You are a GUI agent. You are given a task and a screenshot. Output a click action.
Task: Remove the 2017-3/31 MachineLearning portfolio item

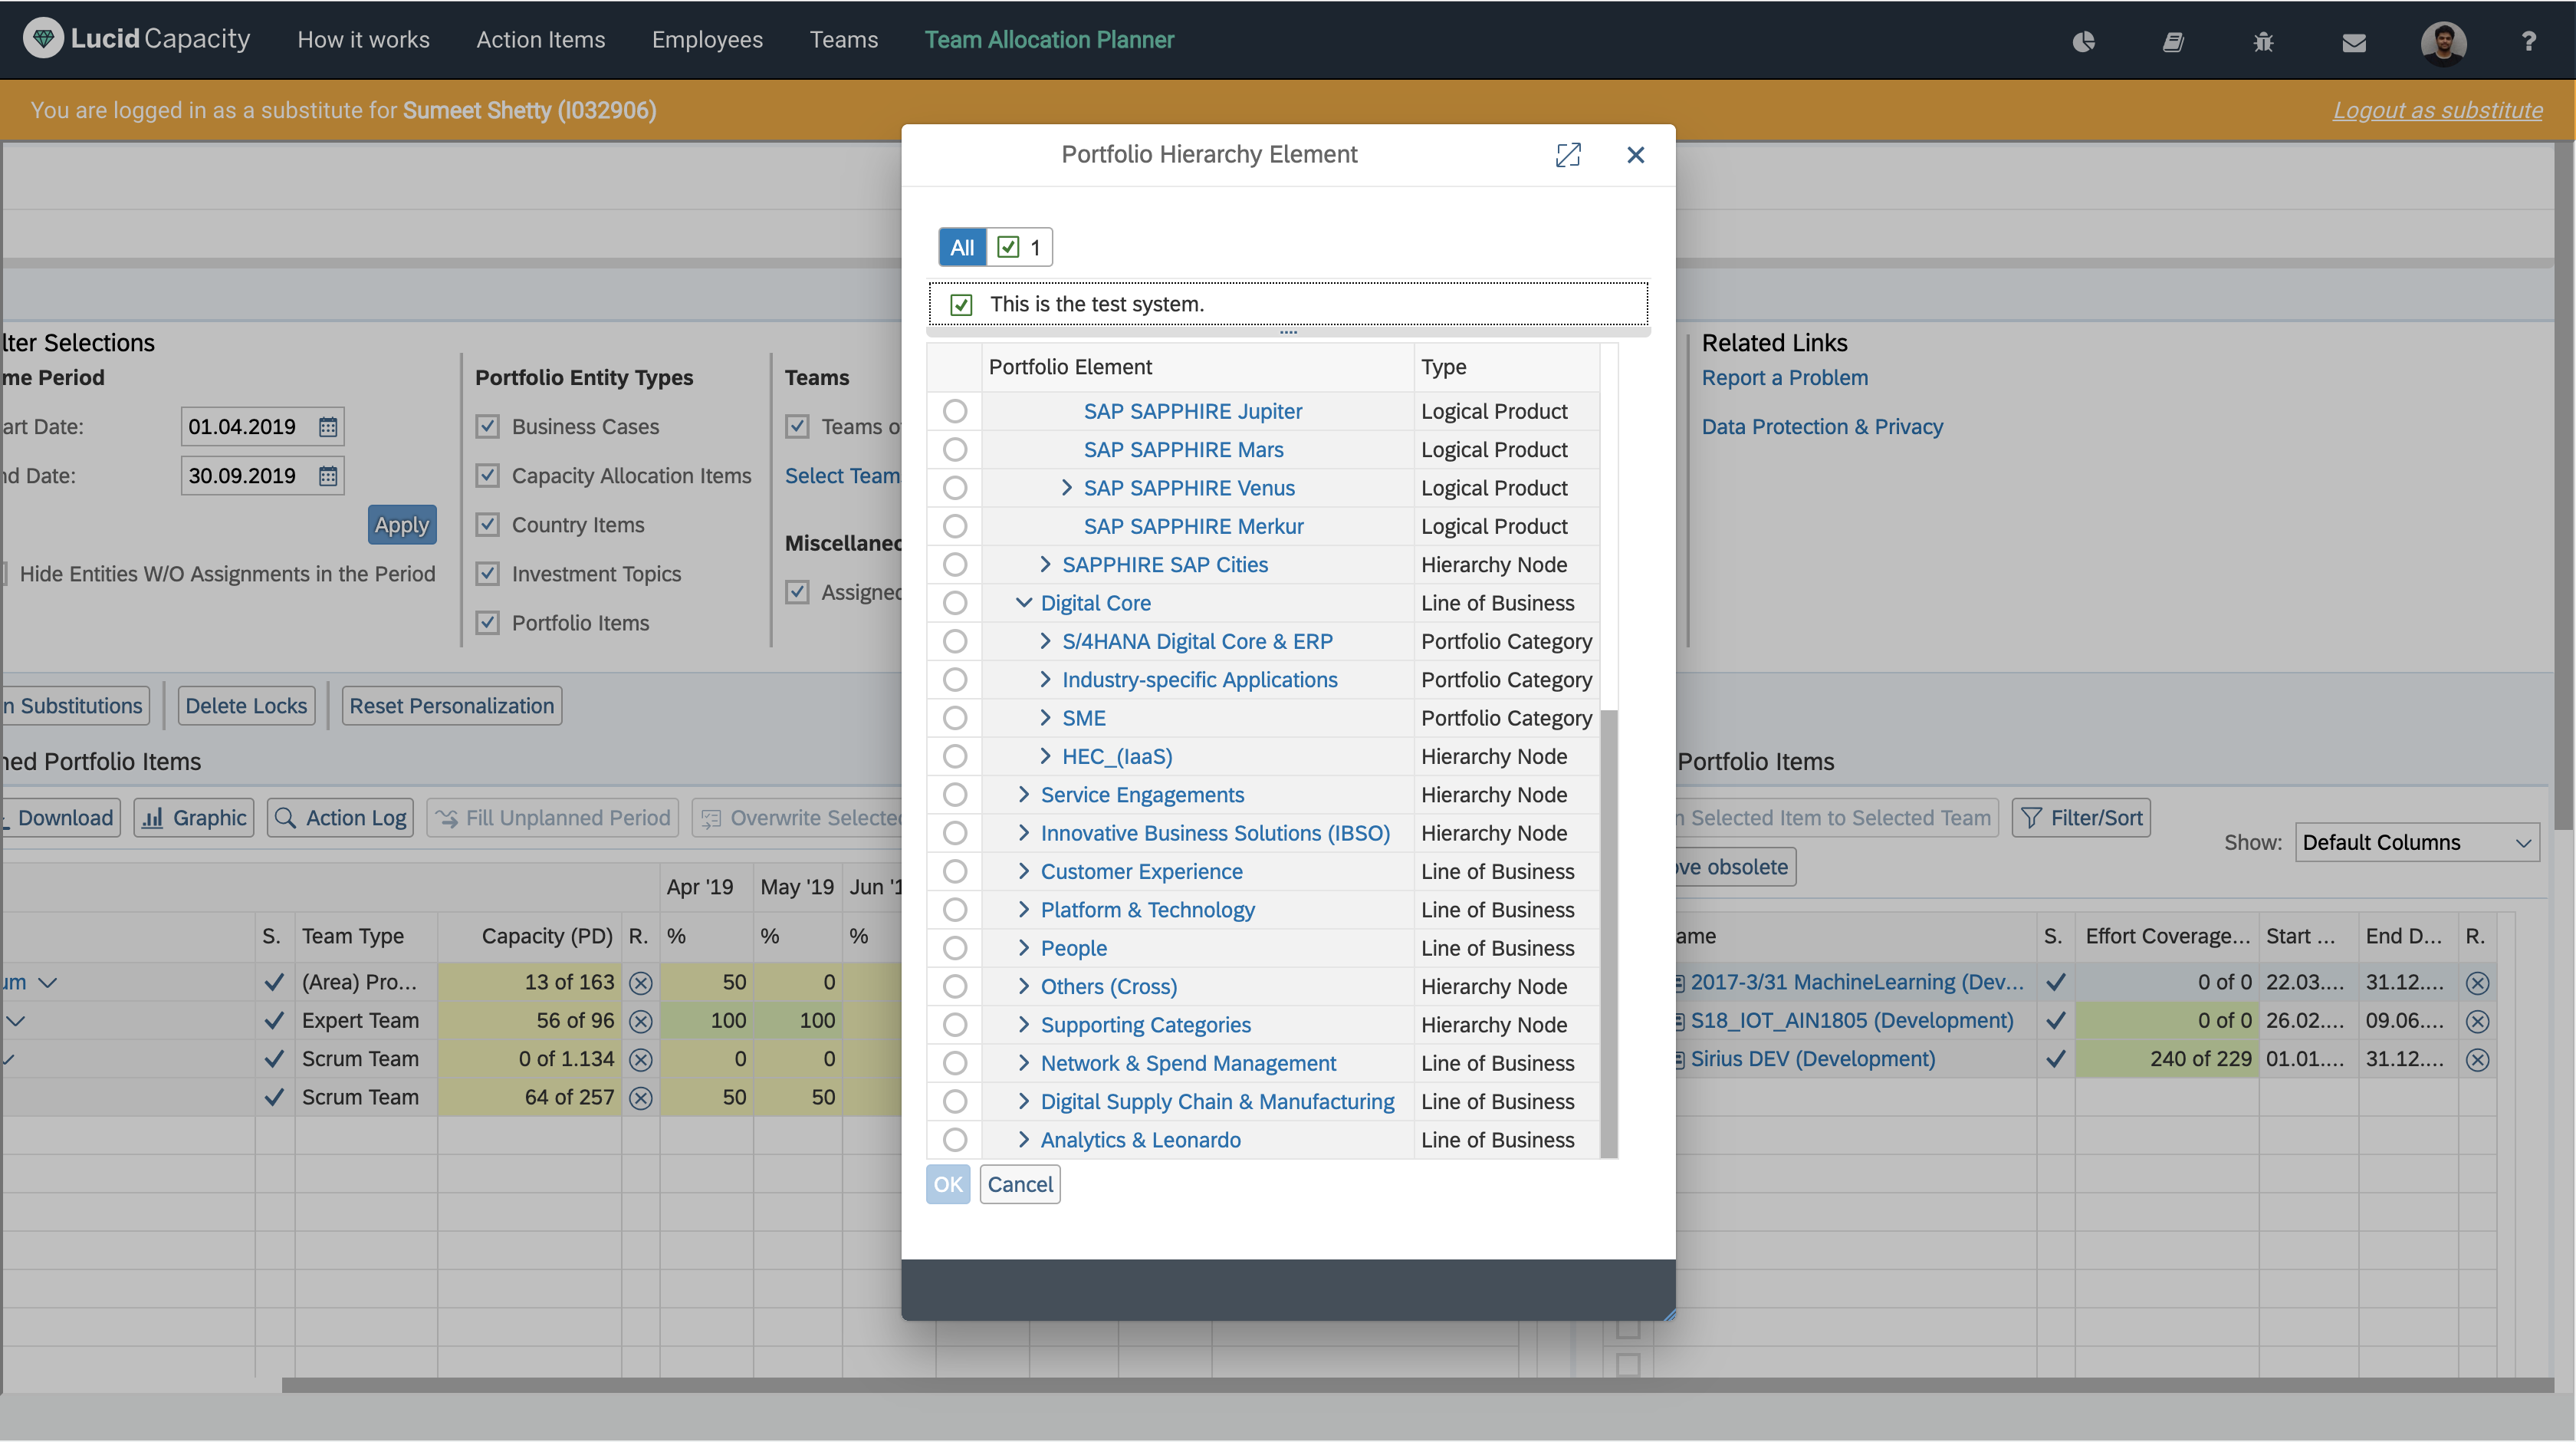(2477, 983)
